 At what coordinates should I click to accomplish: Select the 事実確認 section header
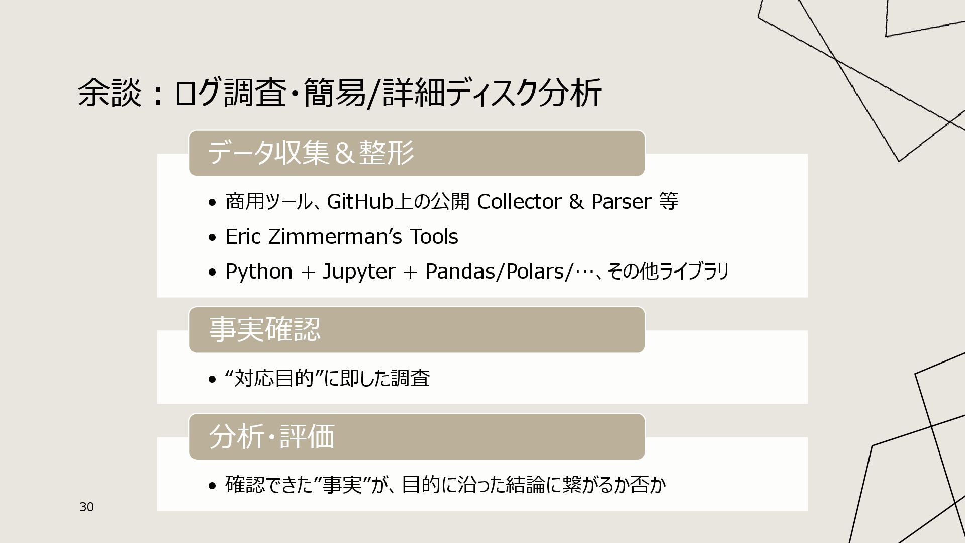pos(417,330)
